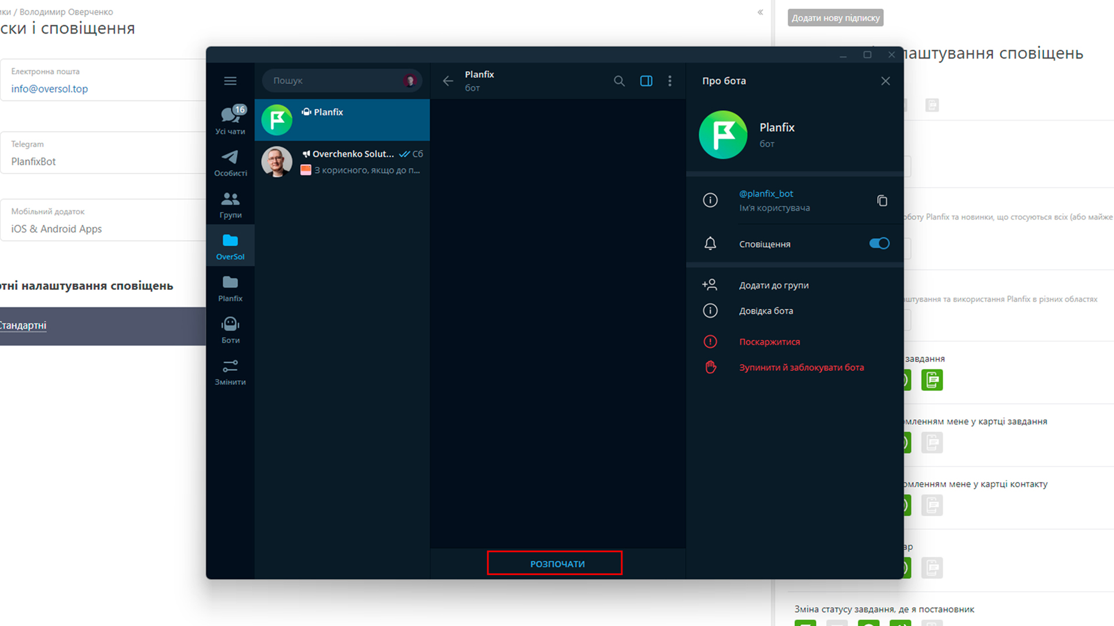Viewport: 1114px width, 626px height.
Task: Switch to the 'Особисті' folder
Action: (x=230, y=163)
